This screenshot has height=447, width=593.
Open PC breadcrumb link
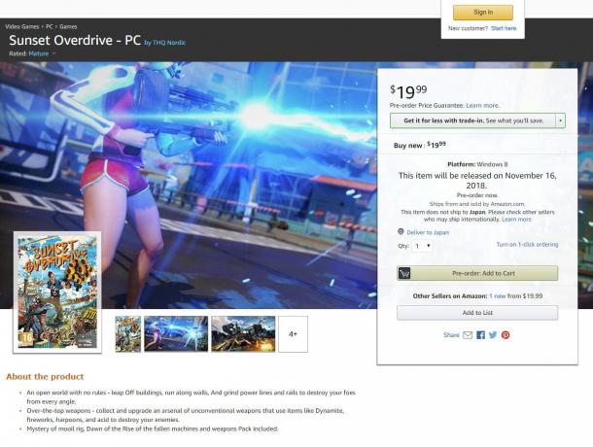pyautogui.click(x=50, y=26)
